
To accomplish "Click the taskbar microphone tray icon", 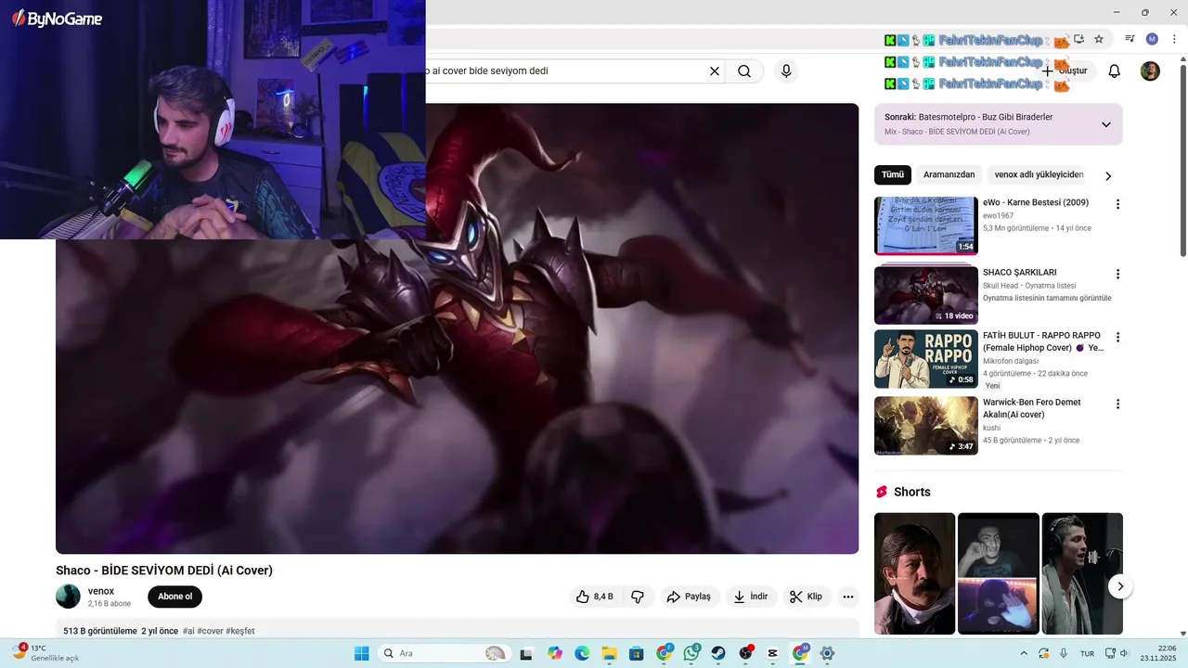I will tap(1064, 653).
